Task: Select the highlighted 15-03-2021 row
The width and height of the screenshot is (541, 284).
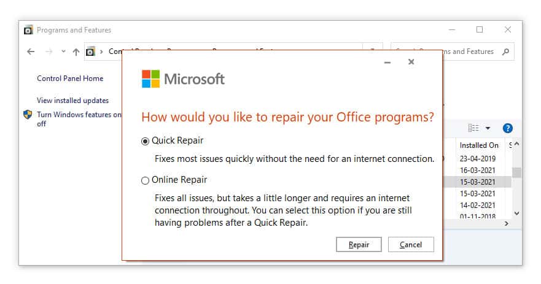Action: pos(478,182)
